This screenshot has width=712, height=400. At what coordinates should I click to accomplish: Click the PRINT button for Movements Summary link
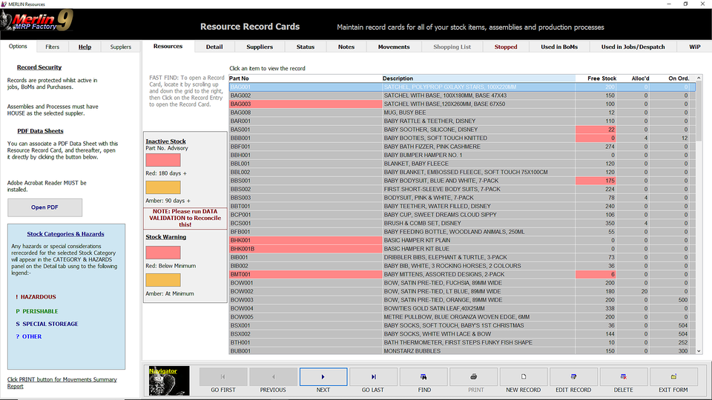pos(61,383)
